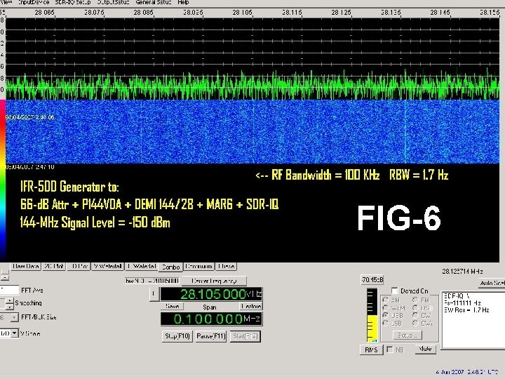Image resolution: width=505 pixels, height=379 pixels.
Task: Open the demodulator Setup... button
Action: pos(408,335)
